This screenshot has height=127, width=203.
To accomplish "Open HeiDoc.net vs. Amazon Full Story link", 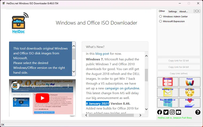I will click(175, 118).
